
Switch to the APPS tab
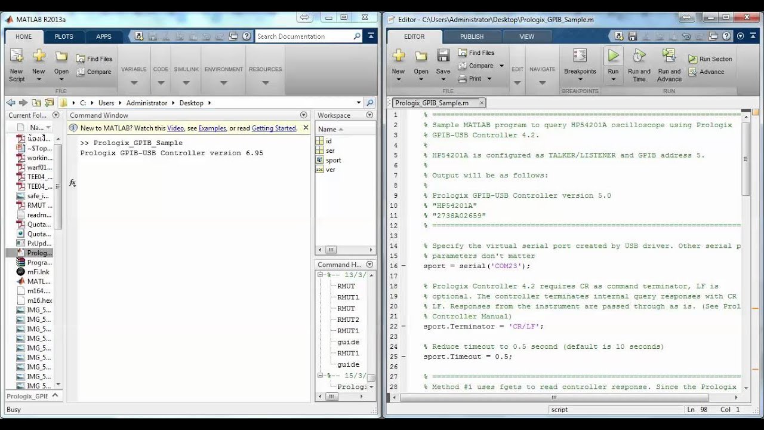tap(104, 36)
